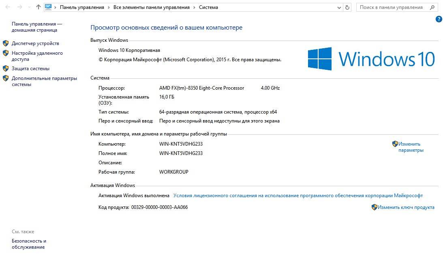Image resolution: width=443 pixels, height=258 pixels.
Task: Click the computer icon in the address bar
Action: pos(48,7)
